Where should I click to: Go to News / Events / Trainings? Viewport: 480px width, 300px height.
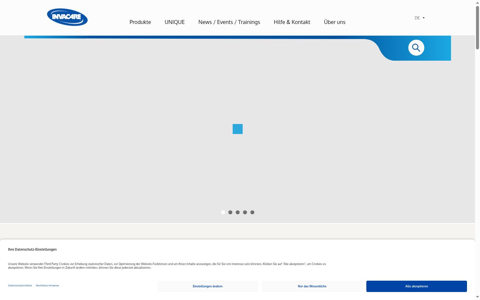tap(229, 22)
